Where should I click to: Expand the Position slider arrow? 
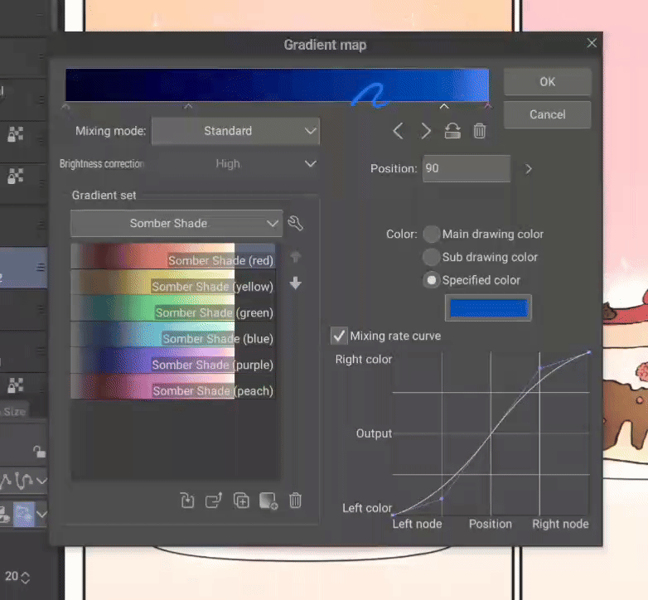(528, 169)
